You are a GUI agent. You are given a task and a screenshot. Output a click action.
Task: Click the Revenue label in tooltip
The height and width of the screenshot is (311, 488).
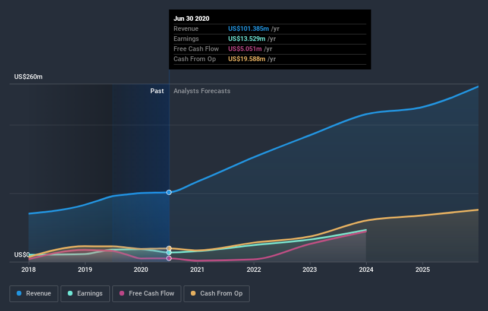pos(186,28)
